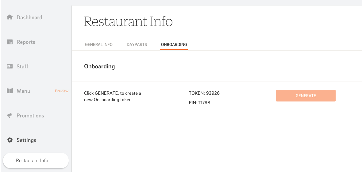Viewport: 362px width, 172px height.
Task: Click the Generate button
Action: click(x=306, y=96)
